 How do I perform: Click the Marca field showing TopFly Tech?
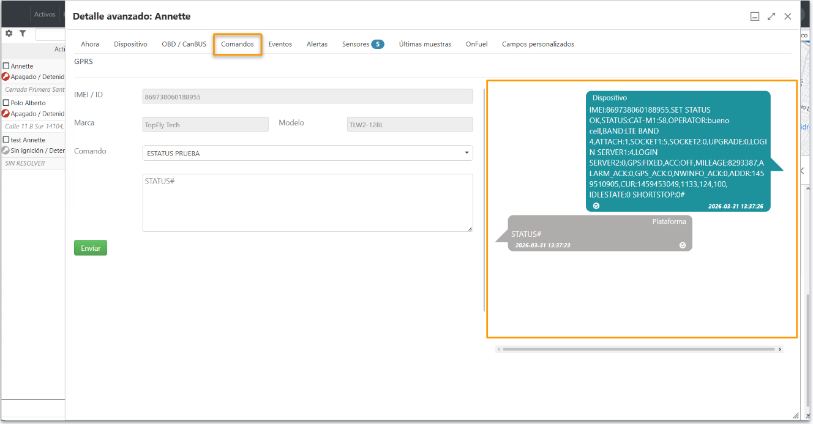[x=206, y=124]
